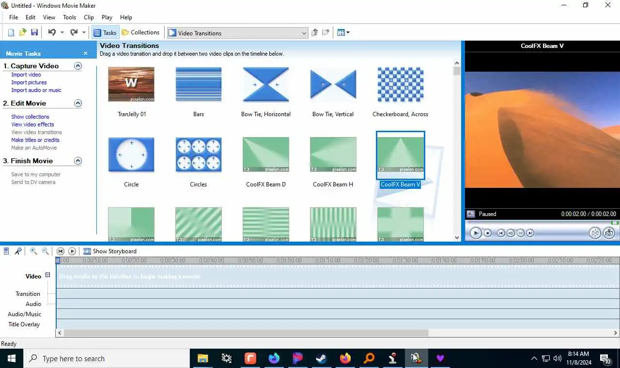The height and width of the screenshot is (368, 620).
Task: Click the monitor Back button
Action: [501, 233]
